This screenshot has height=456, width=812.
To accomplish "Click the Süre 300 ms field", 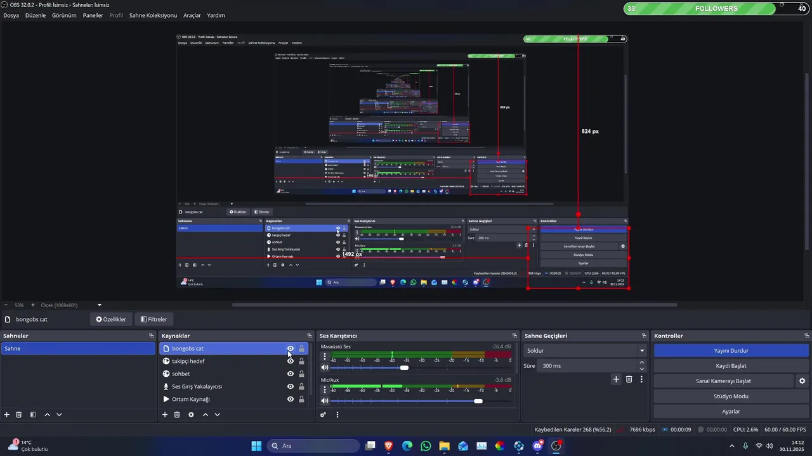I will pyautogui.click(x=589, y=365).
